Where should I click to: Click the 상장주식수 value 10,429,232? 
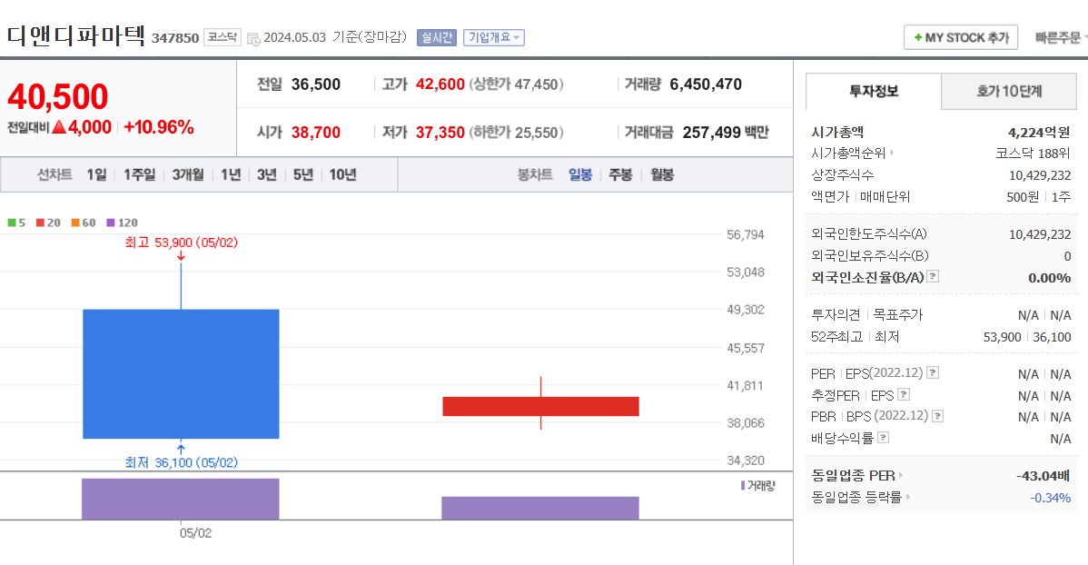pos(1040,175)
